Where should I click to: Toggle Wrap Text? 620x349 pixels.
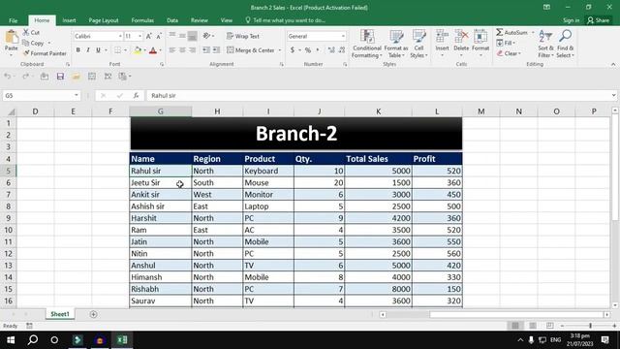point(243,36)
